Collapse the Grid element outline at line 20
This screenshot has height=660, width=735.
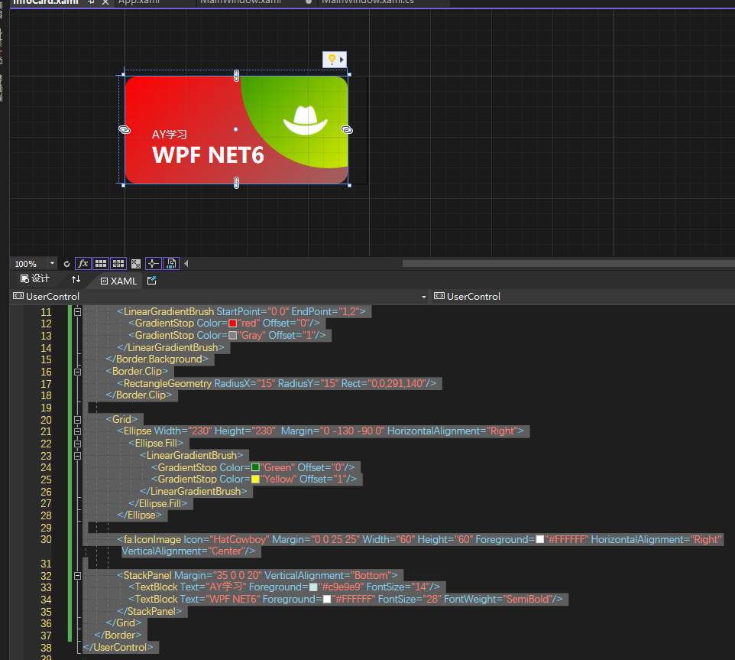(76, 419)
